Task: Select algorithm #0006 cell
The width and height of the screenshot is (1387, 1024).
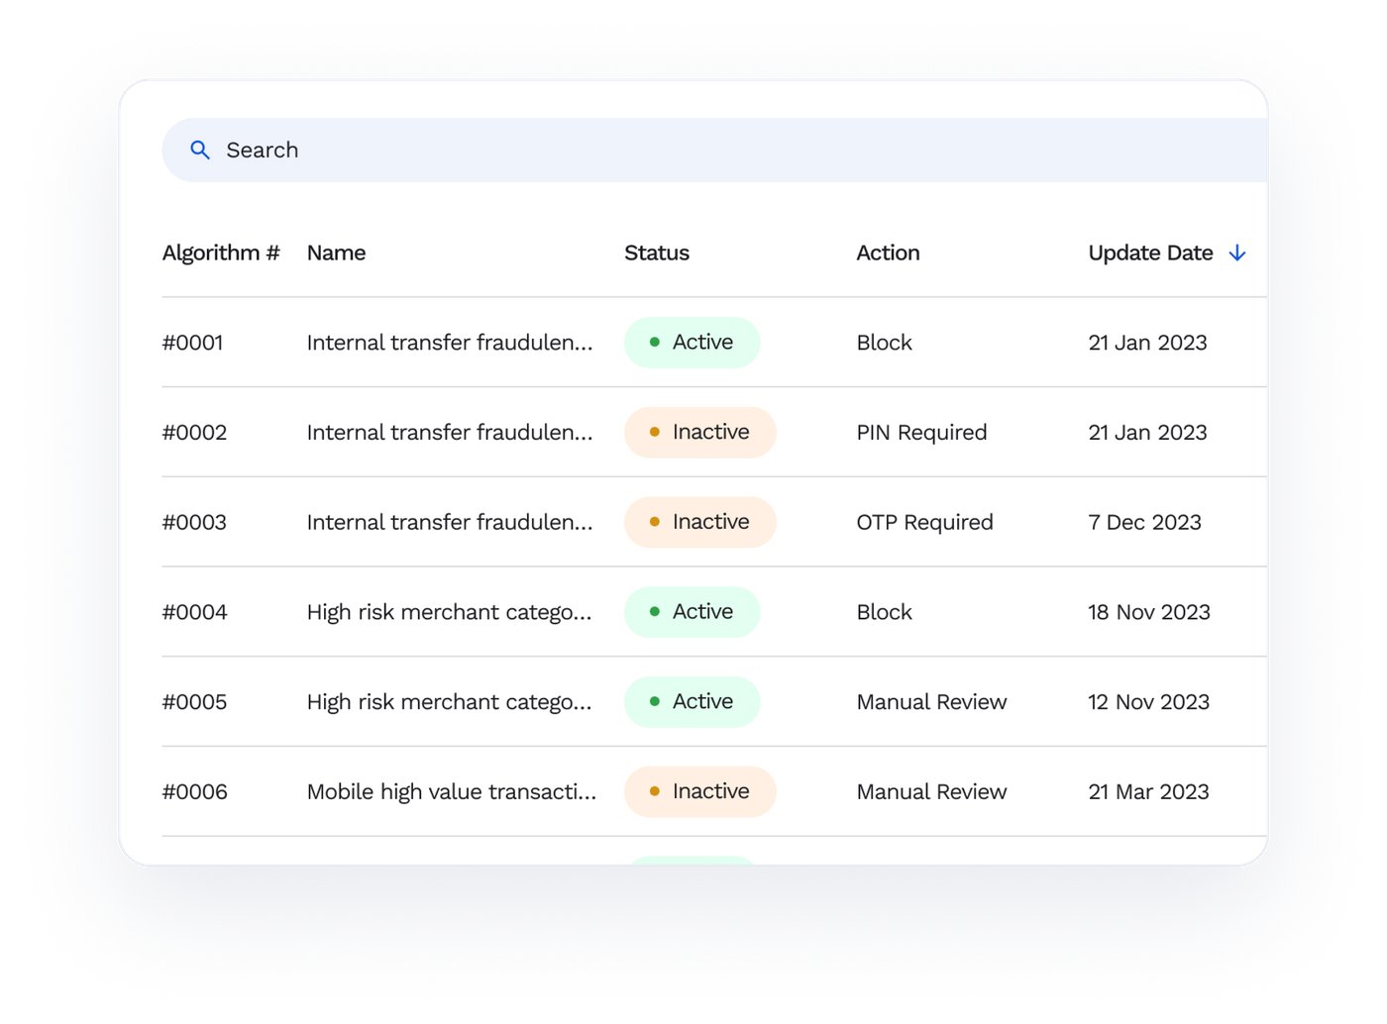Action: 194,792
